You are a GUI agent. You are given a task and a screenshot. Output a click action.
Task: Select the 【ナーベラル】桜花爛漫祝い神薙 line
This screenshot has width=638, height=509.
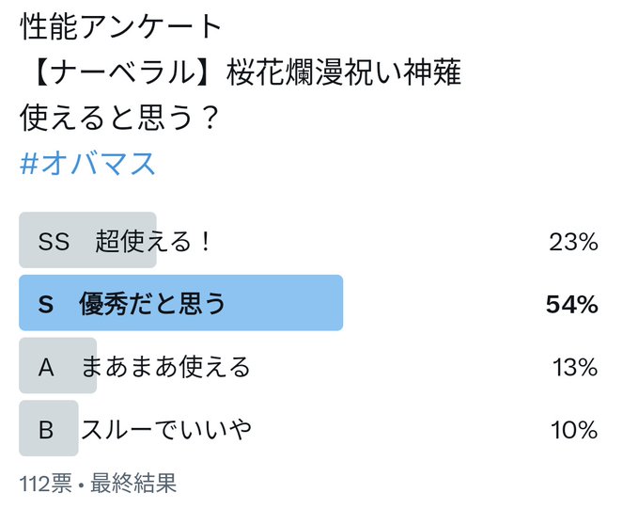[x=241, y=72]
